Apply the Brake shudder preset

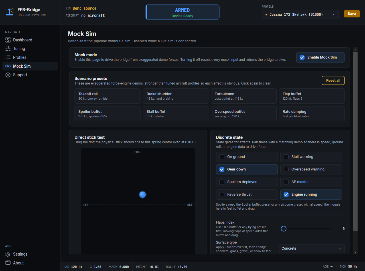[x=175, y=96]
